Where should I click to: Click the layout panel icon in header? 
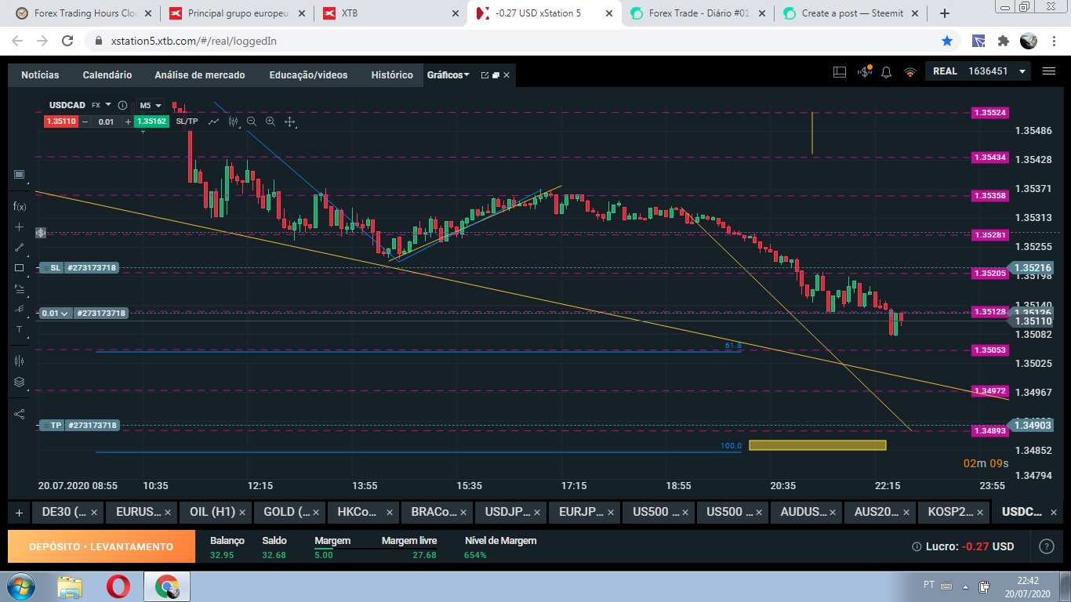pyautogui.click(x=840, y=72)
